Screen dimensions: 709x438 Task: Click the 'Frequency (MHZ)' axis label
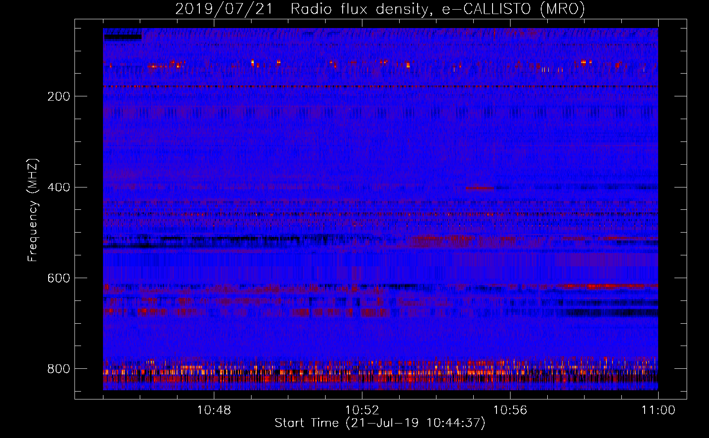(x=33, y=210)
